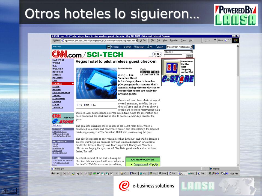Image resolution: width=262 pixels, height=196 pixels.
Task: Click the CNN search text field
Action: coord(173,56)
